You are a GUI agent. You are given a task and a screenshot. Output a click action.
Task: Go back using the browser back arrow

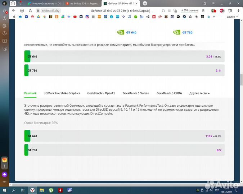tap(14, 11)
